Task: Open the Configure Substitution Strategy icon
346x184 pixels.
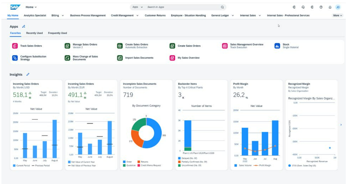Action: 15,58
